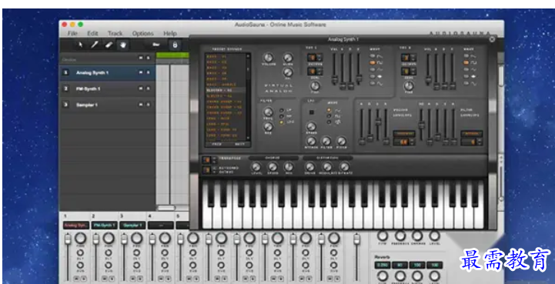Enable the LP filter type radio button
The image size is (555, 284).
(282, 110)
